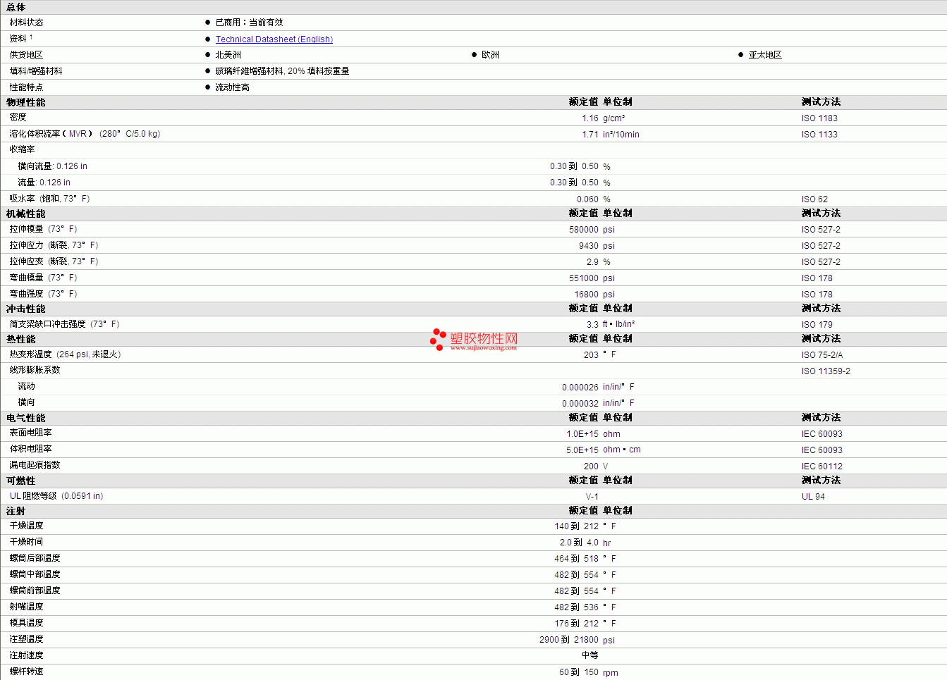
Task: Select the 亚太地区 region entry
Action: click(x=765, y=55)
